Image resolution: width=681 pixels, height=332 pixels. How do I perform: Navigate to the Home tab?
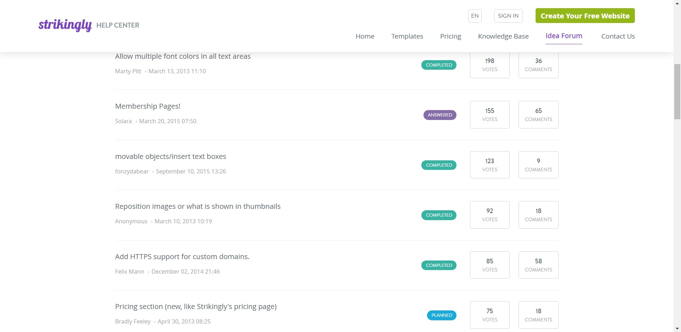365,36
